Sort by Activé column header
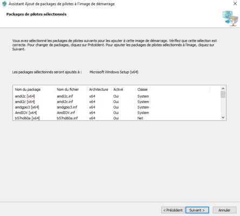This screenshot has width=240, height=216. (124, 90)
